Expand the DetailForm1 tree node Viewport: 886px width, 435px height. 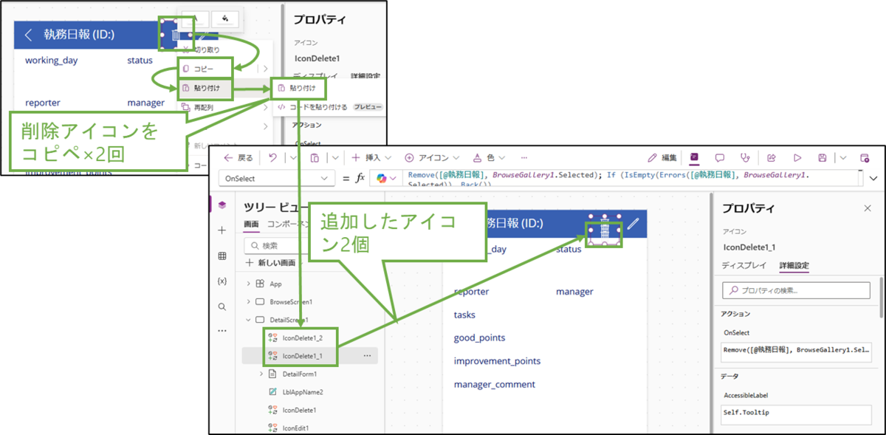point(261,374)
